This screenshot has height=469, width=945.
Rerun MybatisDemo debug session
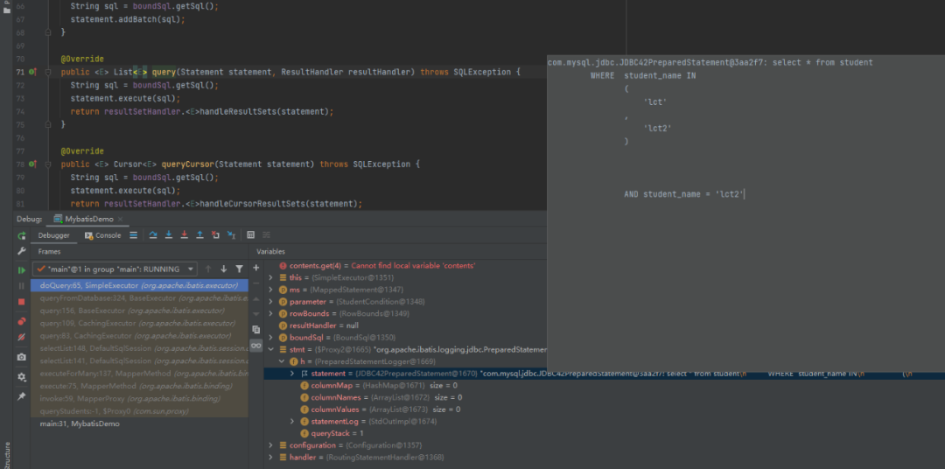[22, 235]
